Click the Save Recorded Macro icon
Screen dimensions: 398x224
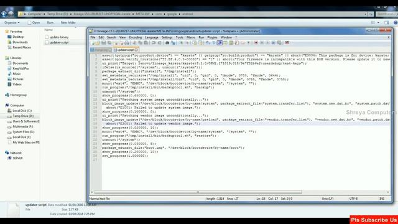tap(279, 43)
